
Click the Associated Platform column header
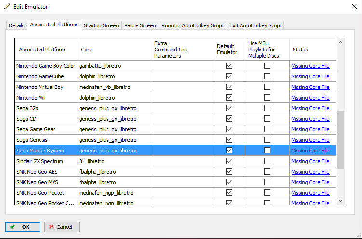pyautogui.click(x=47, y=50)
